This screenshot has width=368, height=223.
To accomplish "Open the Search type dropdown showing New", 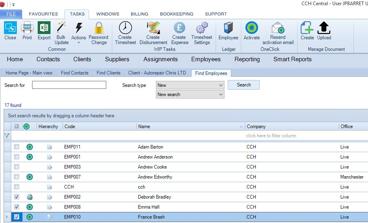I will 190,85.
